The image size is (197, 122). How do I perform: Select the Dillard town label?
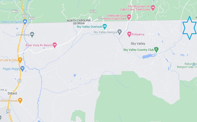pyautogui.click(x=12, y=93)
